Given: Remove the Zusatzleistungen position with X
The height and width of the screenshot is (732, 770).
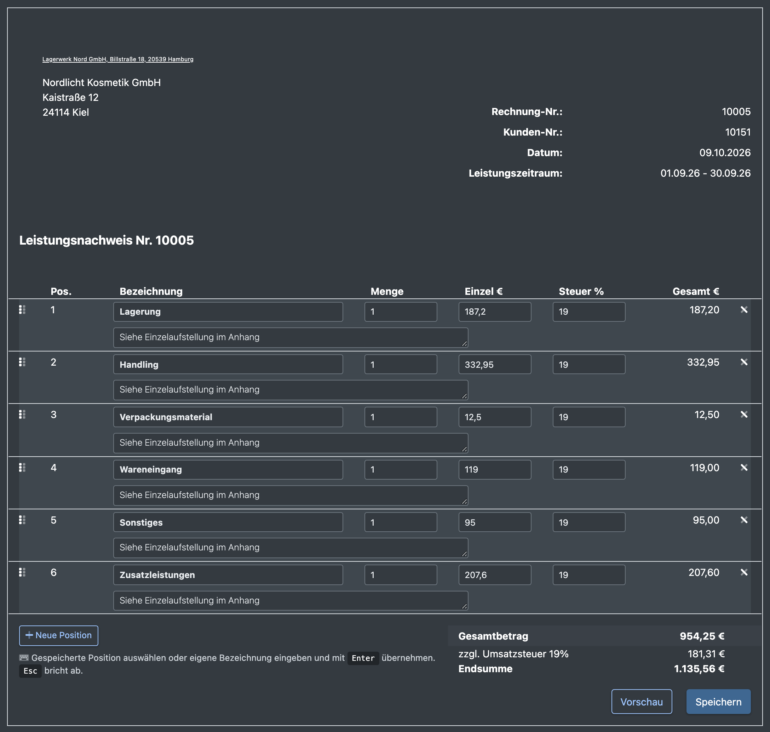Looking at the screenshot, I should [x=744, y=572].
